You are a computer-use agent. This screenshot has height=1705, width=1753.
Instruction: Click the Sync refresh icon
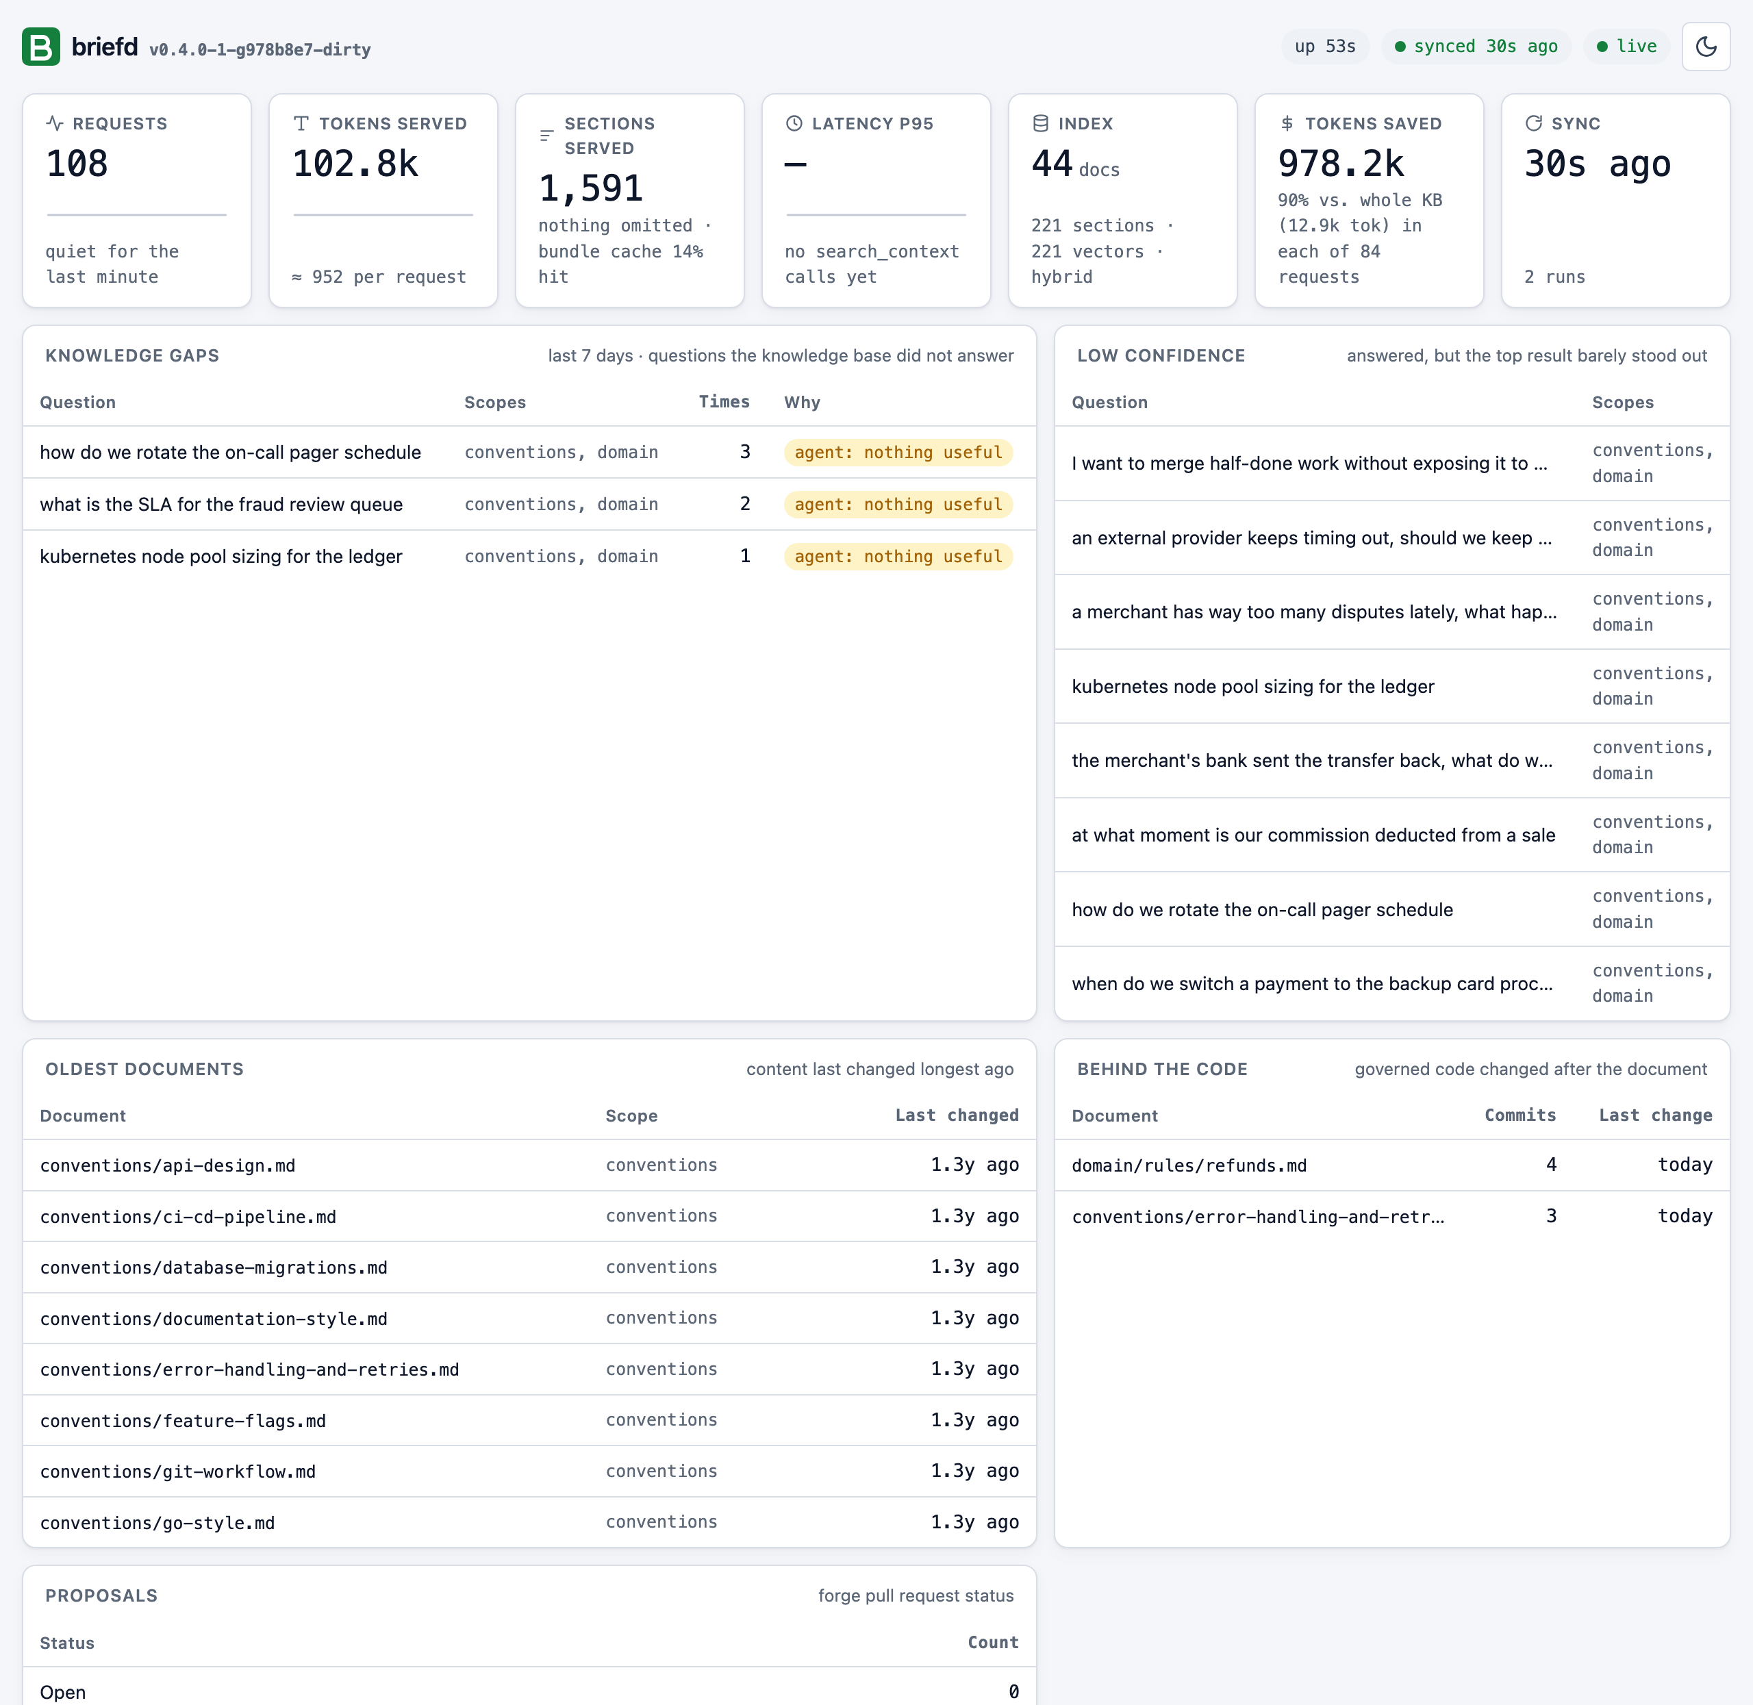[x=1534, y=123]
